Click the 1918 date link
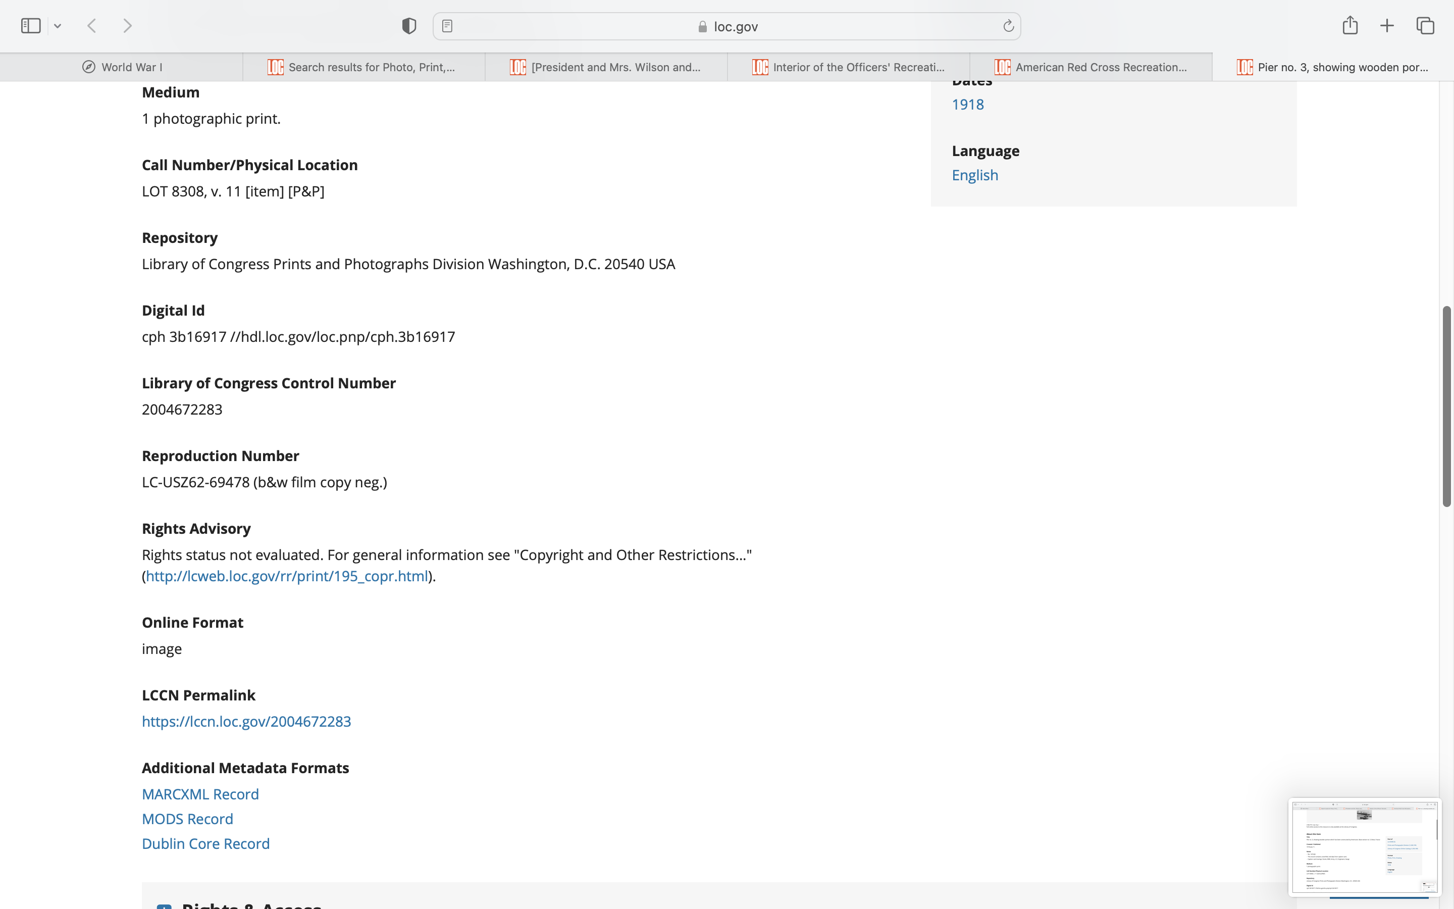 coord(967,105)
